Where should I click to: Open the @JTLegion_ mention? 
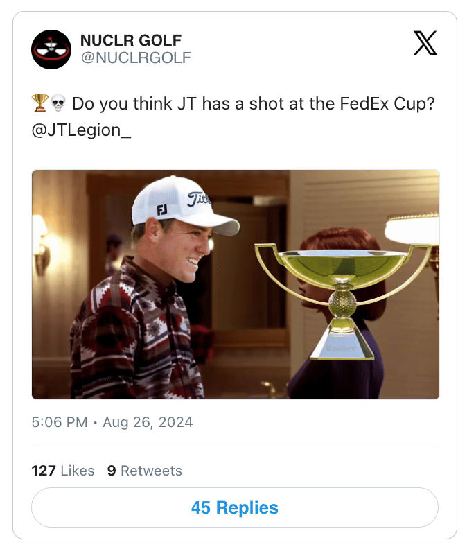[x=82, y=130]
